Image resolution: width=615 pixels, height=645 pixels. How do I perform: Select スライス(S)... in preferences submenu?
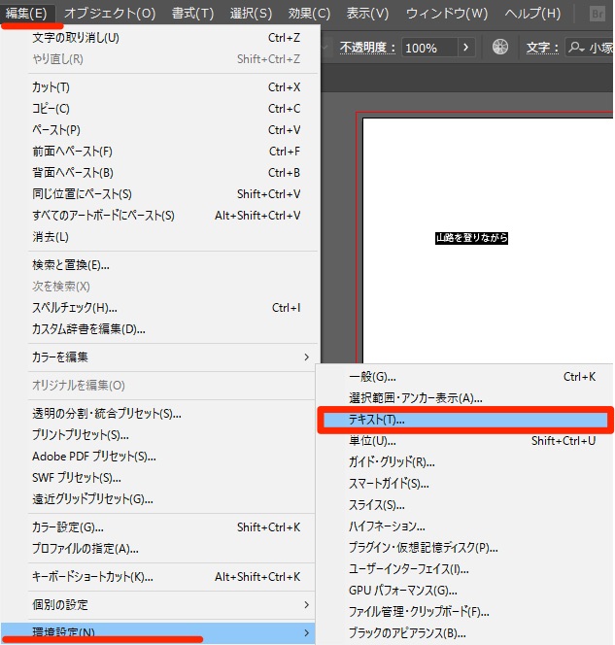coord(464,505)
